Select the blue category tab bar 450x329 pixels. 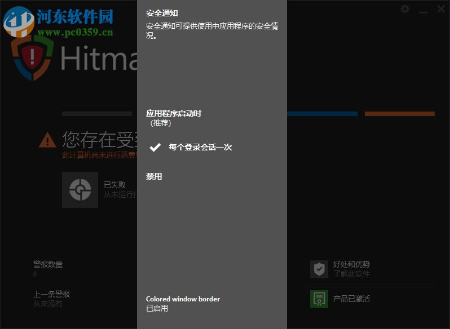tap(323, 114)
